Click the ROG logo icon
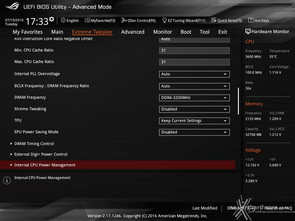The width and height of the screenshot is (295, 221). [13, 6]
